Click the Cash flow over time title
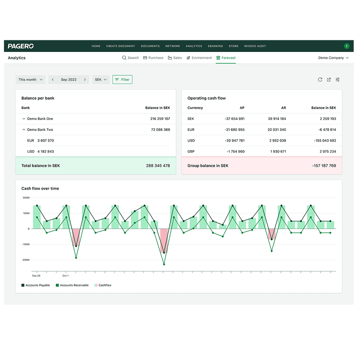The height and width of the screenshot is (357, 357). (x=40, y=188)
